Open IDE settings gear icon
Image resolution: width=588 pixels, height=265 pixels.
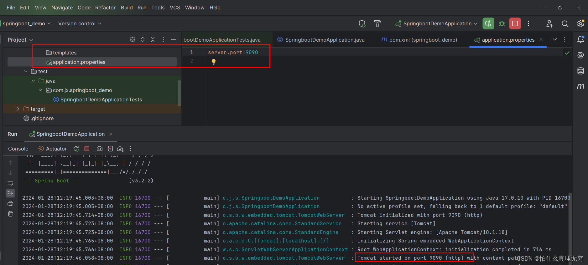click(580, 23)
